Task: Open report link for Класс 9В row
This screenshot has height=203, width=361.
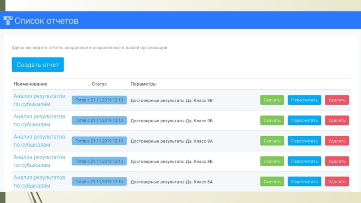Action: 39,100
